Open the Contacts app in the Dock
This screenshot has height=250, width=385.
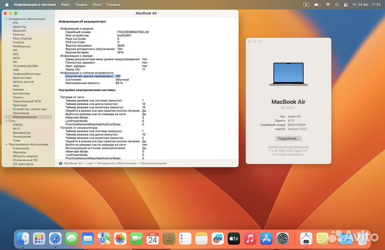coord(169,238)
